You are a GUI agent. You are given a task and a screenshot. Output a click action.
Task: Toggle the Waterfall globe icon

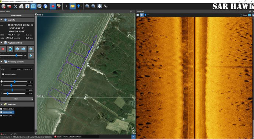point(142,15)
